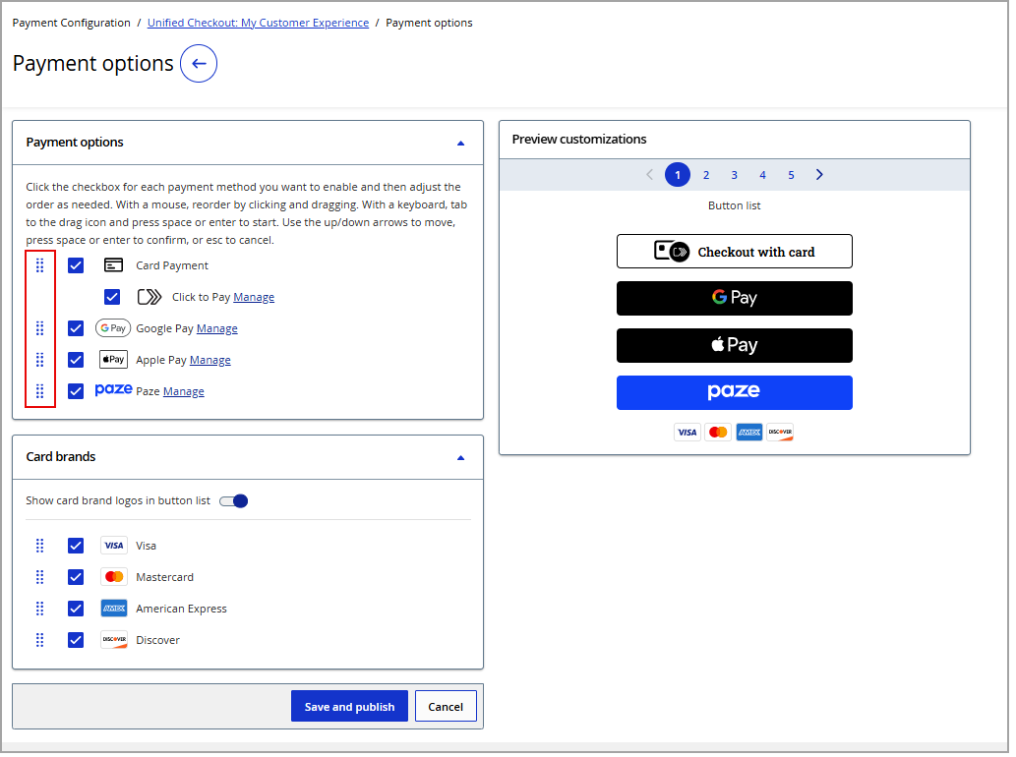This screenshot has width=1016, height=757.
Task: Click the drag handle for Google Pay
Action: click(39, 329)
